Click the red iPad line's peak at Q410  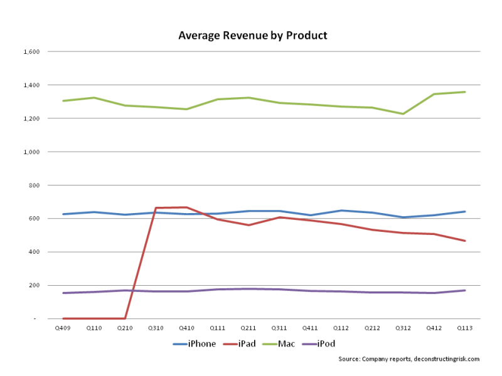coord(187,207)
